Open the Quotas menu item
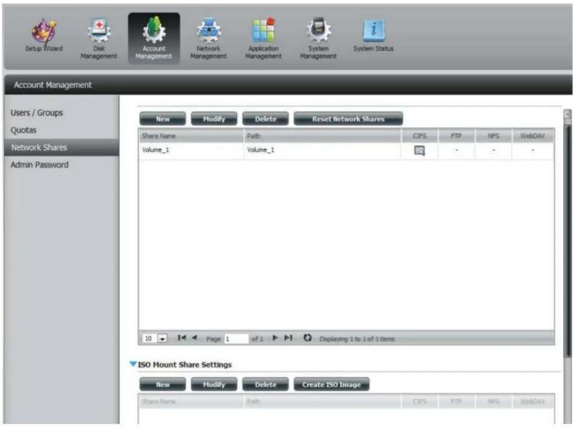The width and height of the screenshot is (573, 428). click(23, 130)
